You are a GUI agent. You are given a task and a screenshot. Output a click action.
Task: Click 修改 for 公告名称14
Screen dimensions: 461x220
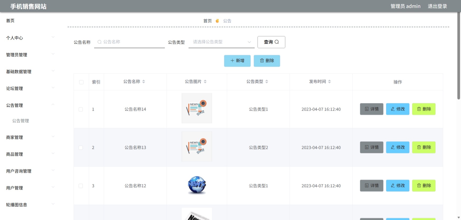(x=398, y=109)
